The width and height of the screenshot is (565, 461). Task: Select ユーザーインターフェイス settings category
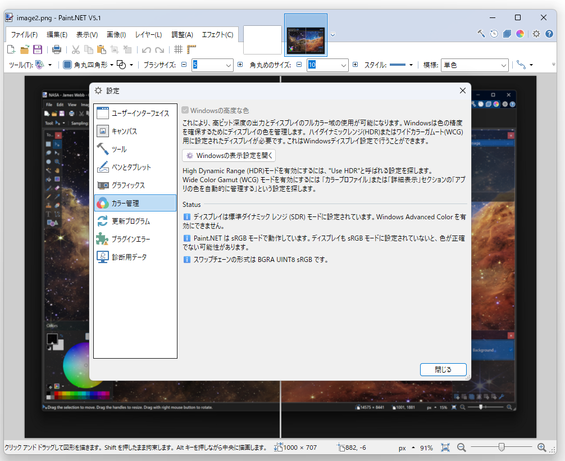[x=135, y=113]
